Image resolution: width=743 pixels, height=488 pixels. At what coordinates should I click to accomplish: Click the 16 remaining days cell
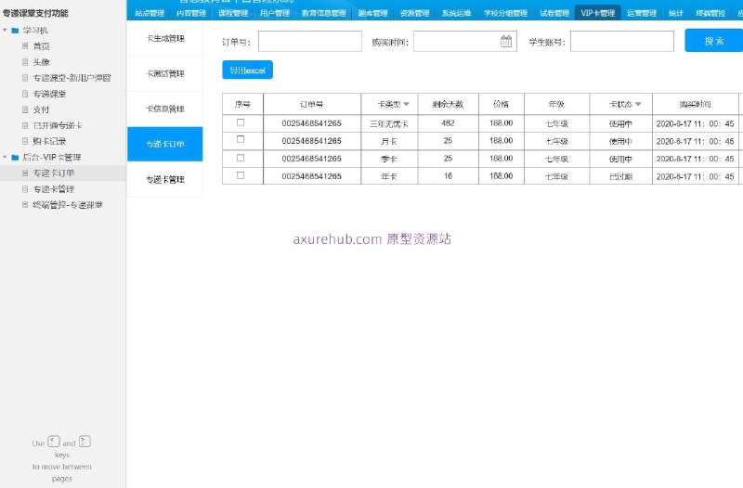[448, 176]
